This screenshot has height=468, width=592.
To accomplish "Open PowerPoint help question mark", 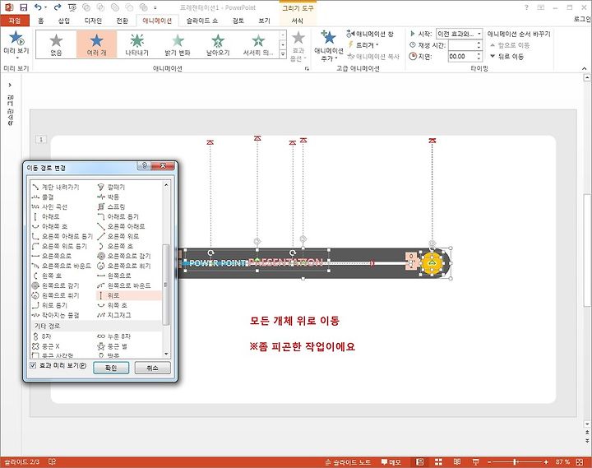I will tap(526, 7).
